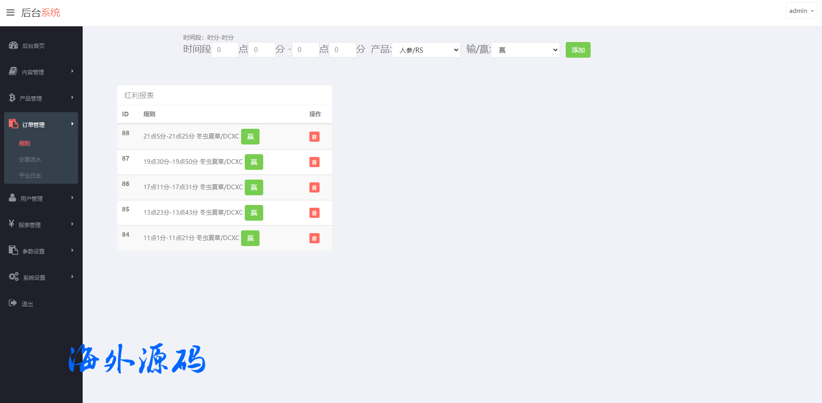Viewport: 822px width, 403px height.
Task: Open 平仓日志 submenu item
Action: pos(30,176)
